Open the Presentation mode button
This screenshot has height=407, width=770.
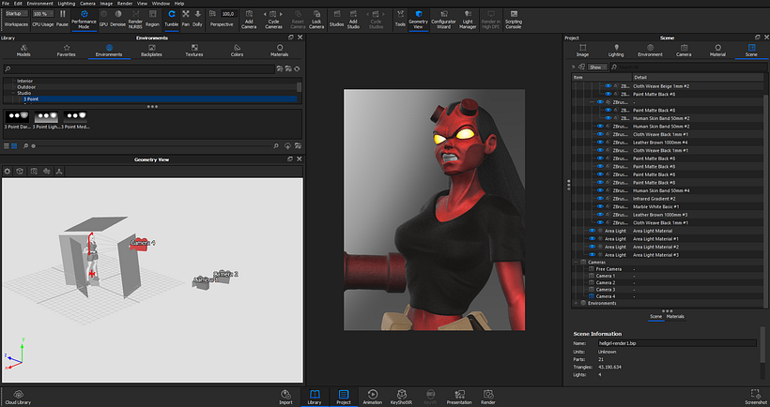tap(459, 398)
